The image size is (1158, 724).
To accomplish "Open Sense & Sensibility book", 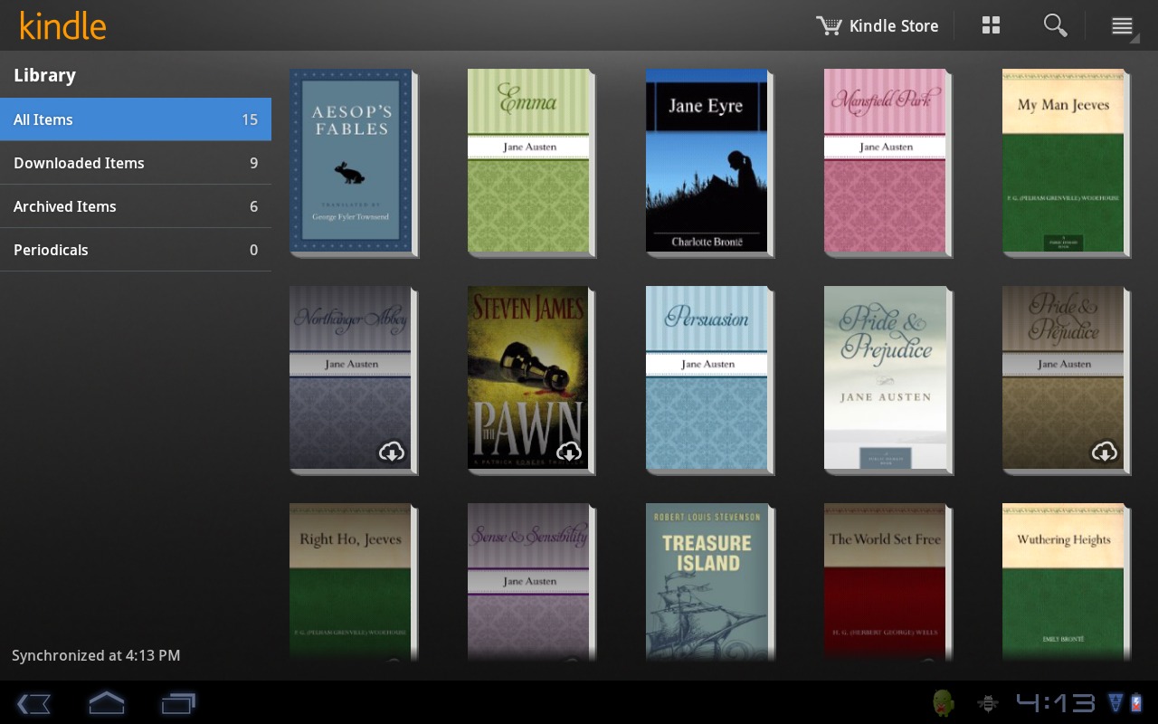I will tap(531, 584).
